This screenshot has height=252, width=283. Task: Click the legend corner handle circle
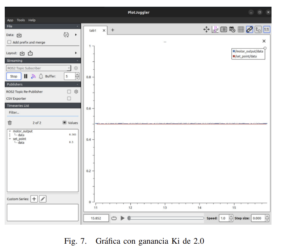[265, 48]
